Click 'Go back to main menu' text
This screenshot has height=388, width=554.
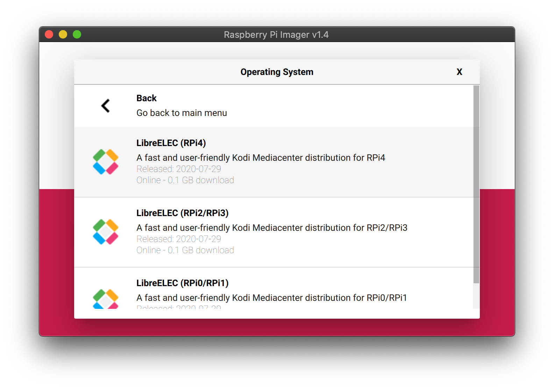(182, 113)
